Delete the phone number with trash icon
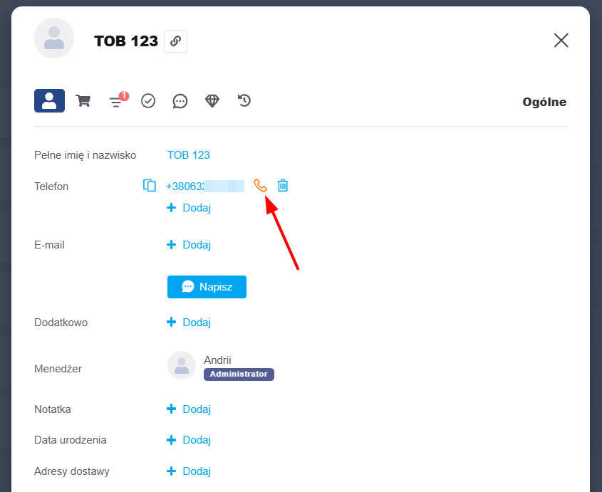The image size is (602, 492). pos(283,186)
